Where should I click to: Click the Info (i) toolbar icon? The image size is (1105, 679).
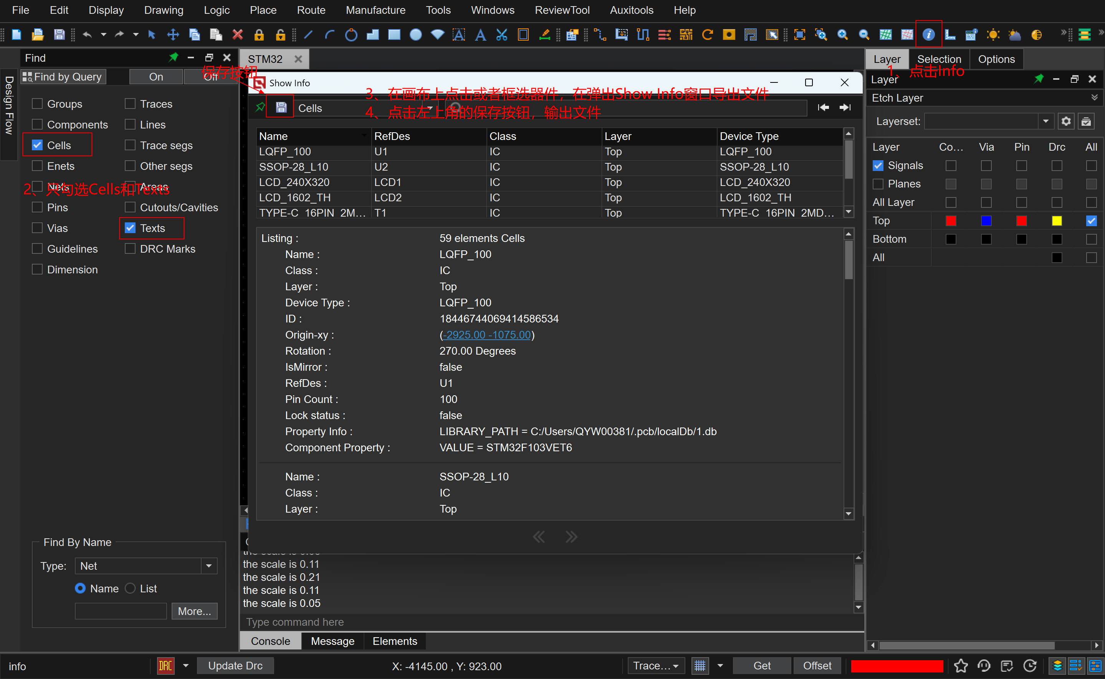coord(928,35)
